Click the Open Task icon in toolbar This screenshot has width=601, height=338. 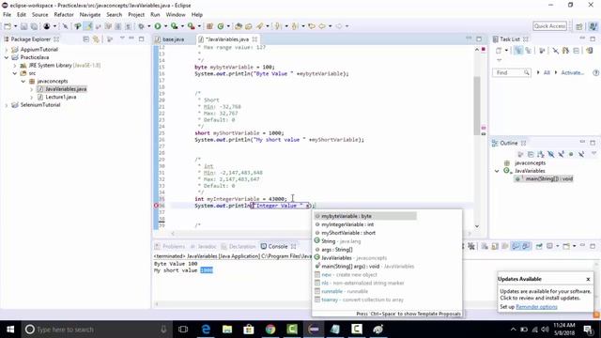coord(248,26)
